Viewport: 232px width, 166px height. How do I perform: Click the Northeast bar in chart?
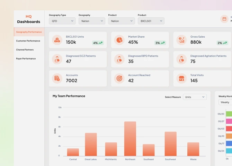pyautogui.click(x=130, y=139)
